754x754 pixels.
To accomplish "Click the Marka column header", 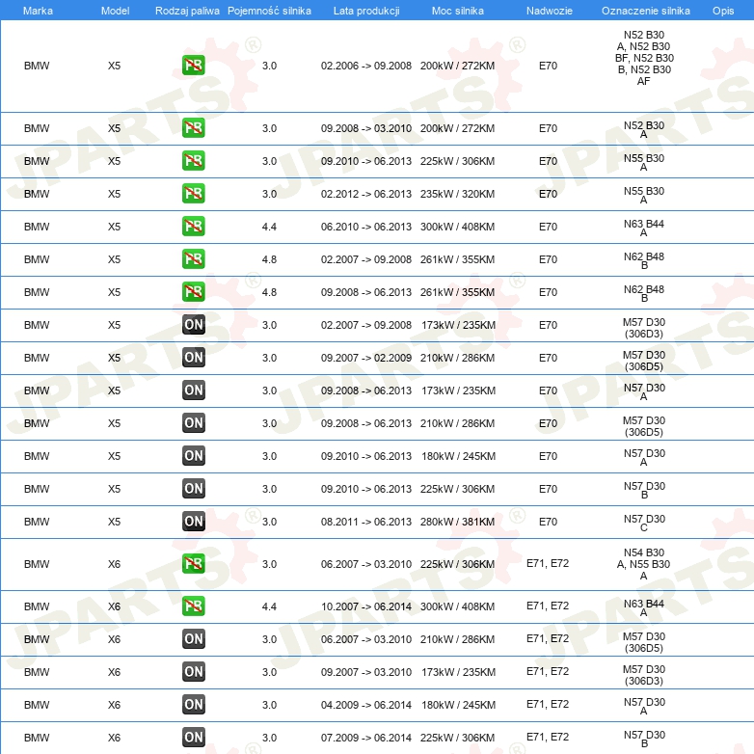I will (x=38, y=11).
